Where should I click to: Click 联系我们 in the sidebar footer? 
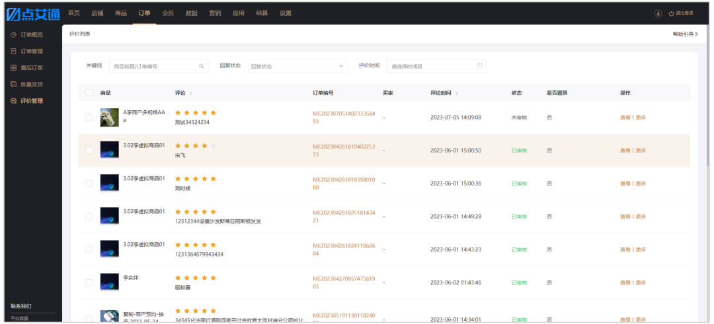pyautogui.click(x=21, y=306)
